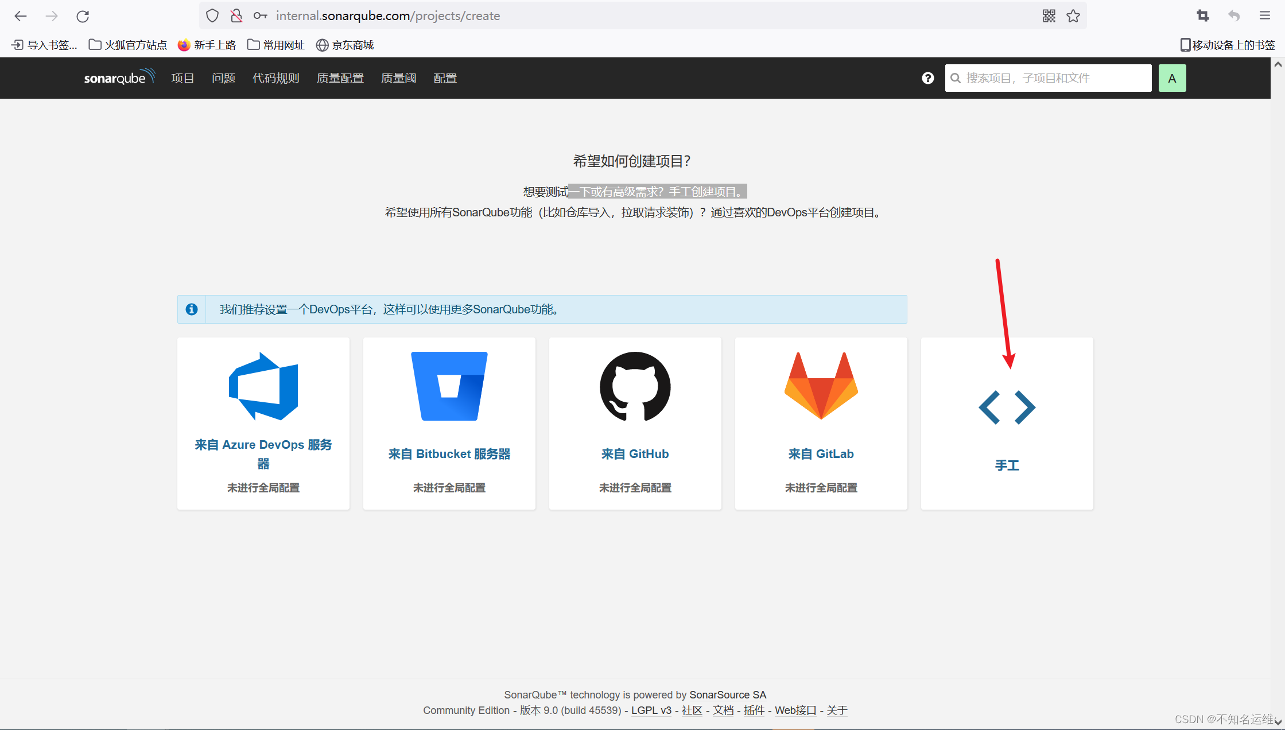
Task: Open the 代码规则 menu item
Action: point(275,77)
